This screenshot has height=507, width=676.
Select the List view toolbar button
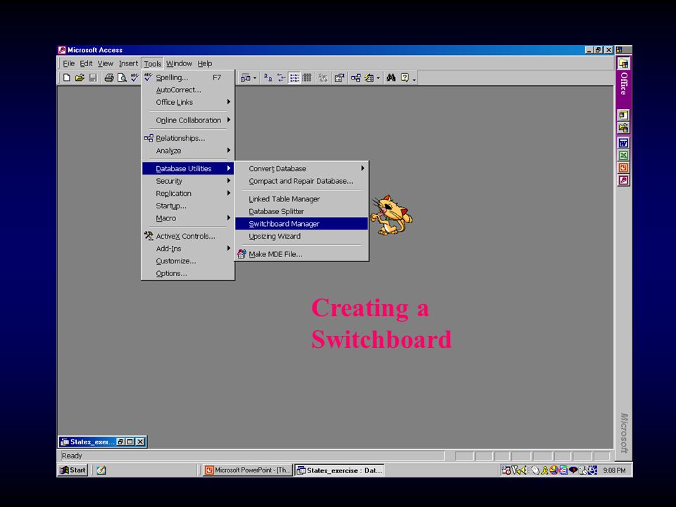click(x=294, y=78)
